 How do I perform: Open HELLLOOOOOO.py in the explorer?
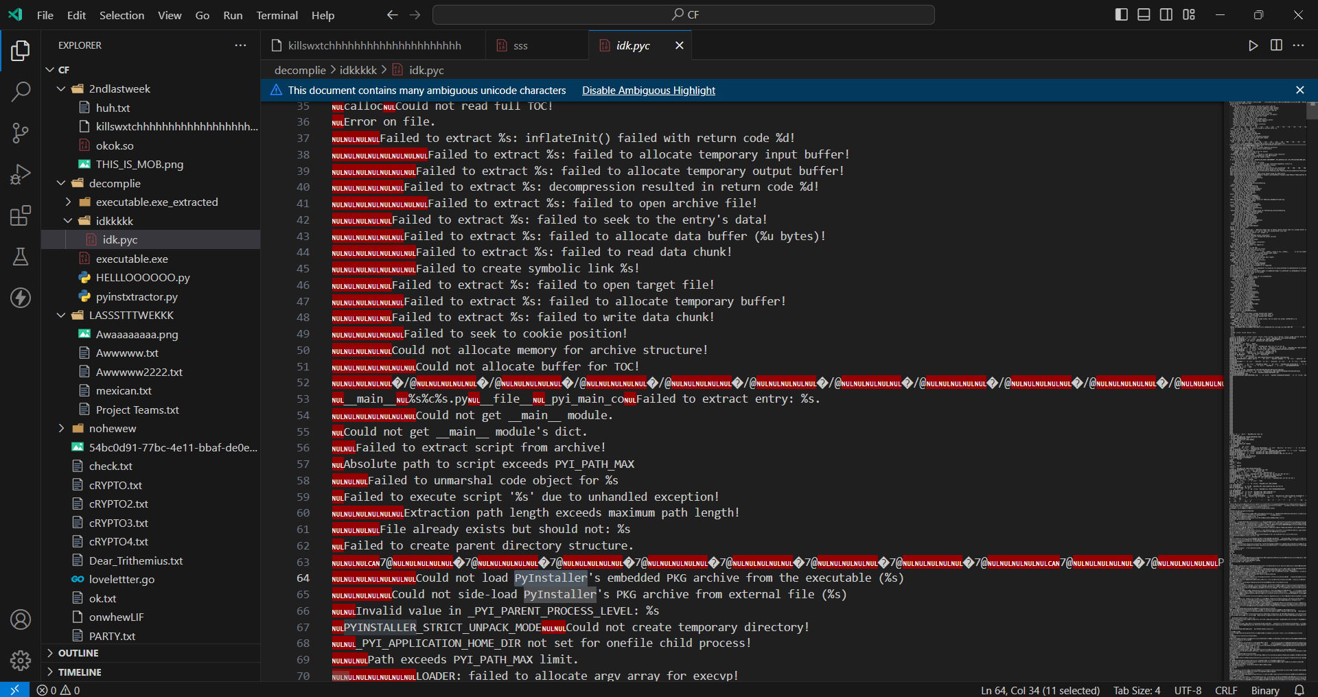coord(143,278)
